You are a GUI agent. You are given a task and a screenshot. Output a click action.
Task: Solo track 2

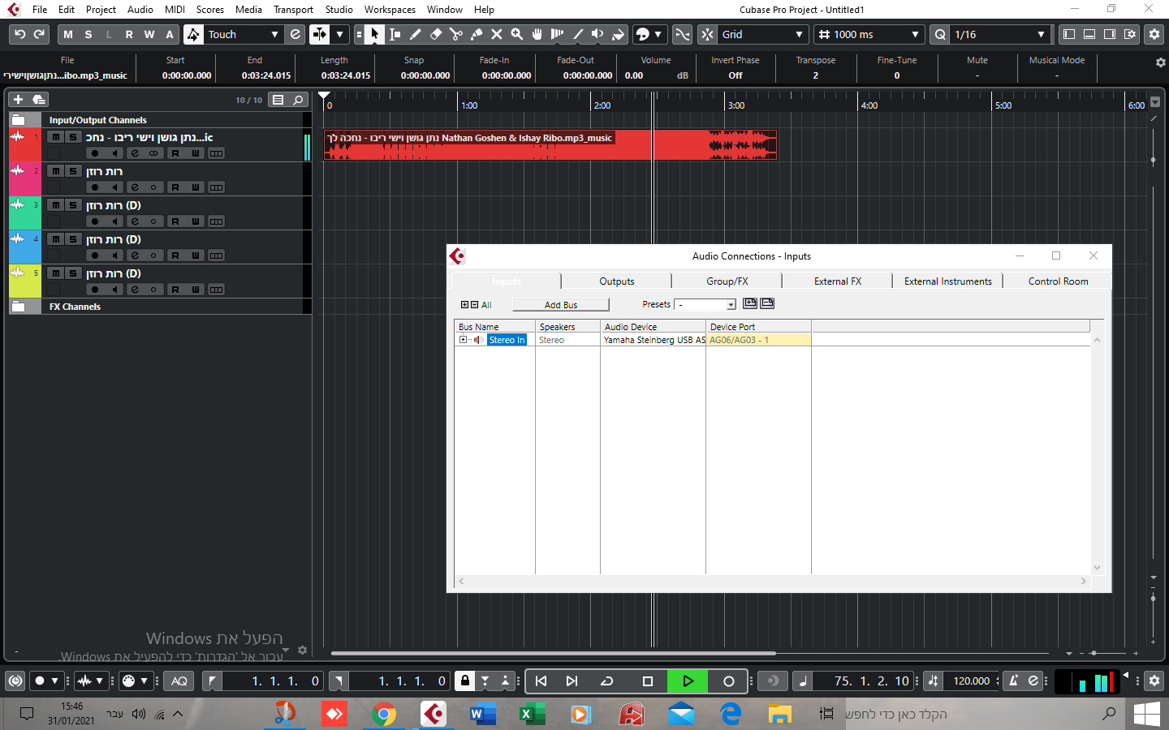pos(72,171)
